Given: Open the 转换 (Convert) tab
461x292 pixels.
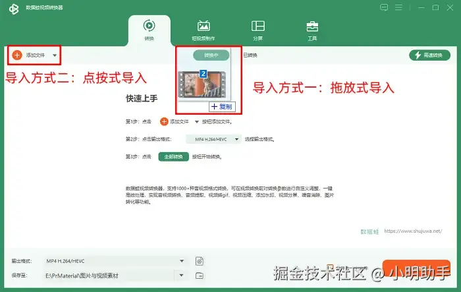Looking at the screenshot, I should [149, 30].
